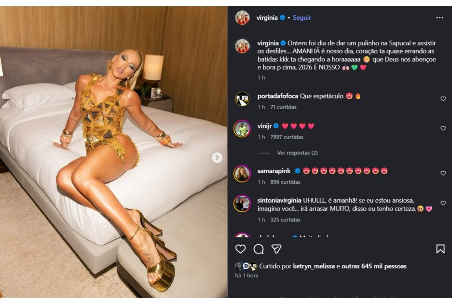View the 7997 curtidas on vinijr's comment
Image resolution: width=452 pixels, height=304 pixels.
[x=287, y=137]
